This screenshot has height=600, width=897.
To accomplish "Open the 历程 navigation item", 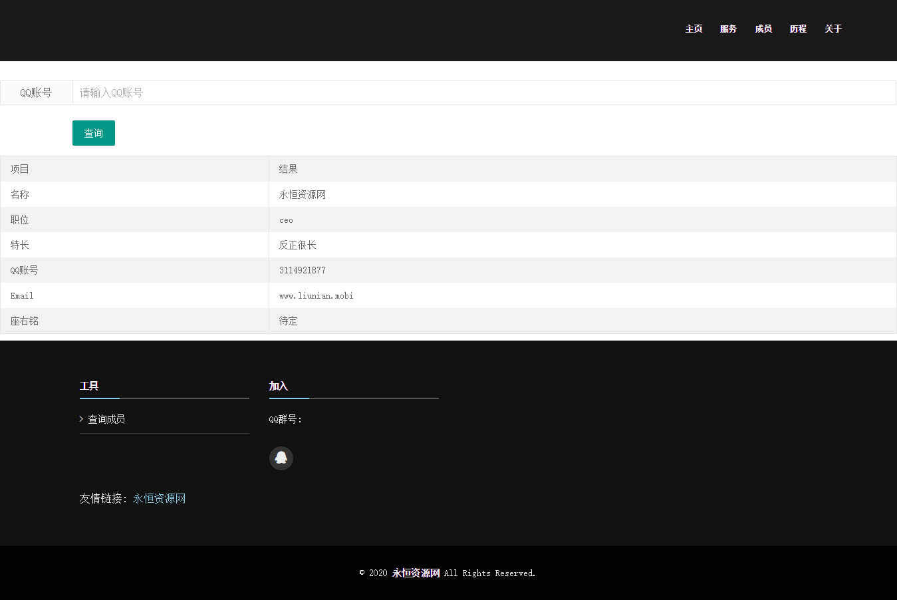I will click(x=798, y=29).
